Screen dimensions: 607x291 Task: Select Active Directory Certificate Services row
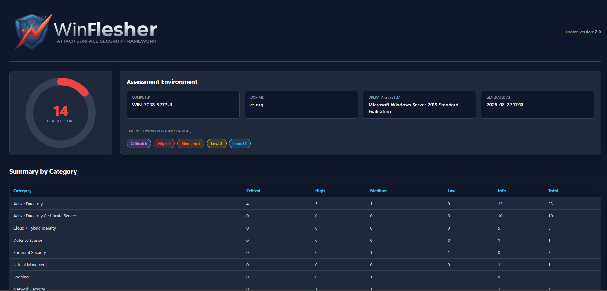point(305,216)
